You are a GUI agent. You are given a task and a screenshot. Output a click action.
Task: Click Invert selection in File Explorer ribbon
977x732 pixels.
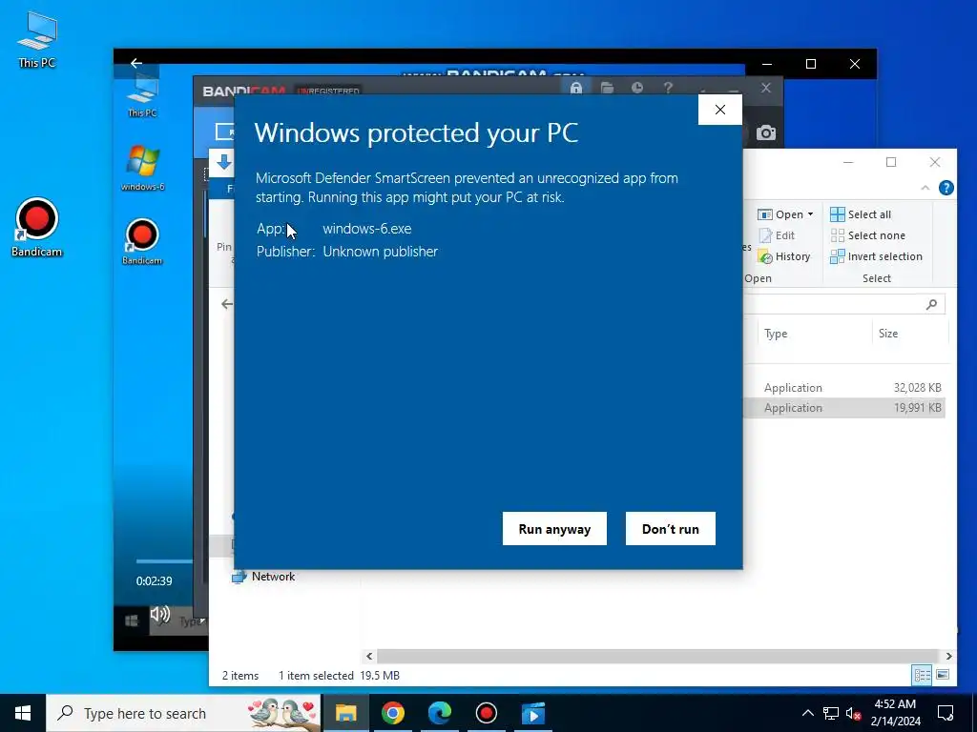(876, 256)
